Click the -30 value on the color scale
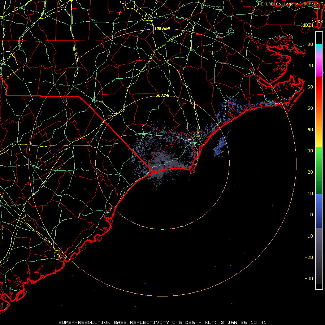Viewport: 325px width, 325px height. (309, 279)
